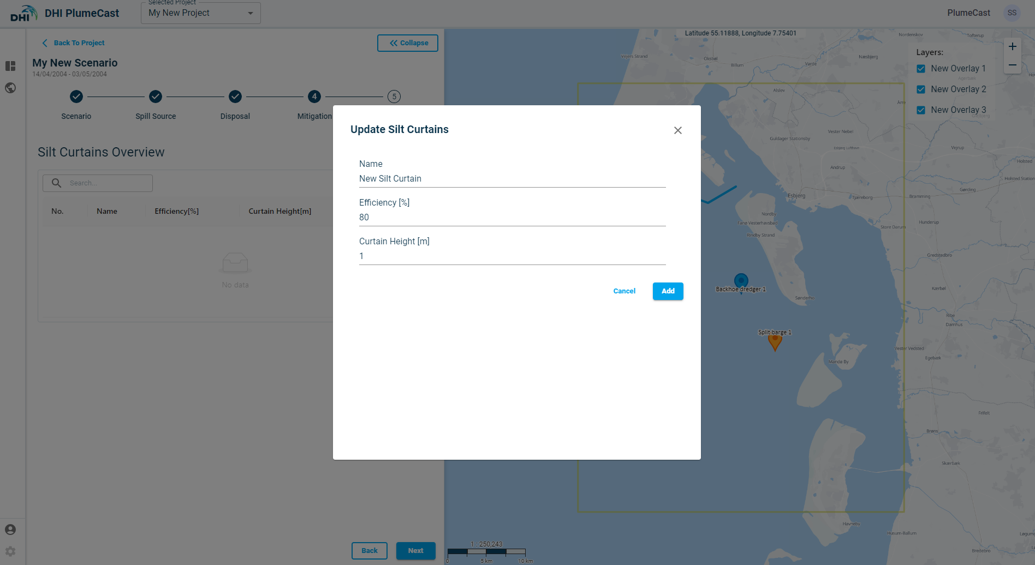1035x565 pixels.
Task: Open the settings gear icon
Action: 10,551
